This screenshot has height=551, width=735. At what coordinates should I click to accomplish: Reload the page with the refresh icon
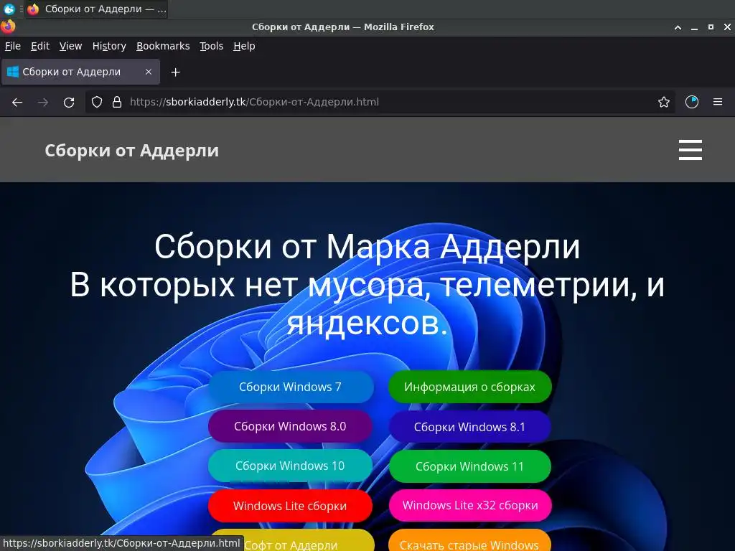pos(69,102)
